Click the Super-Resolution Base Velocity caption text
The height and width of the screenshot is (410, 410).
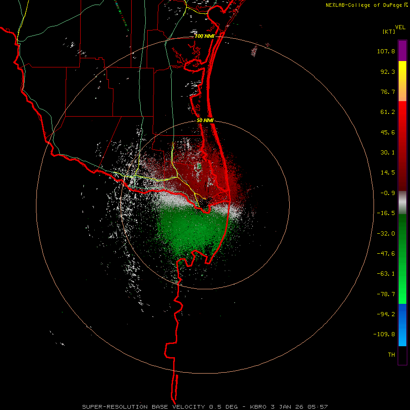(x=205, y=407)
